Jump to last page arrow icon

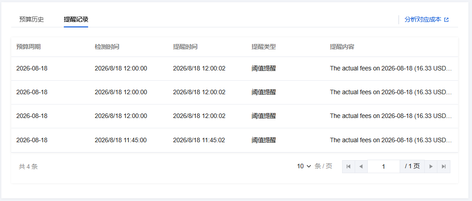444,166
